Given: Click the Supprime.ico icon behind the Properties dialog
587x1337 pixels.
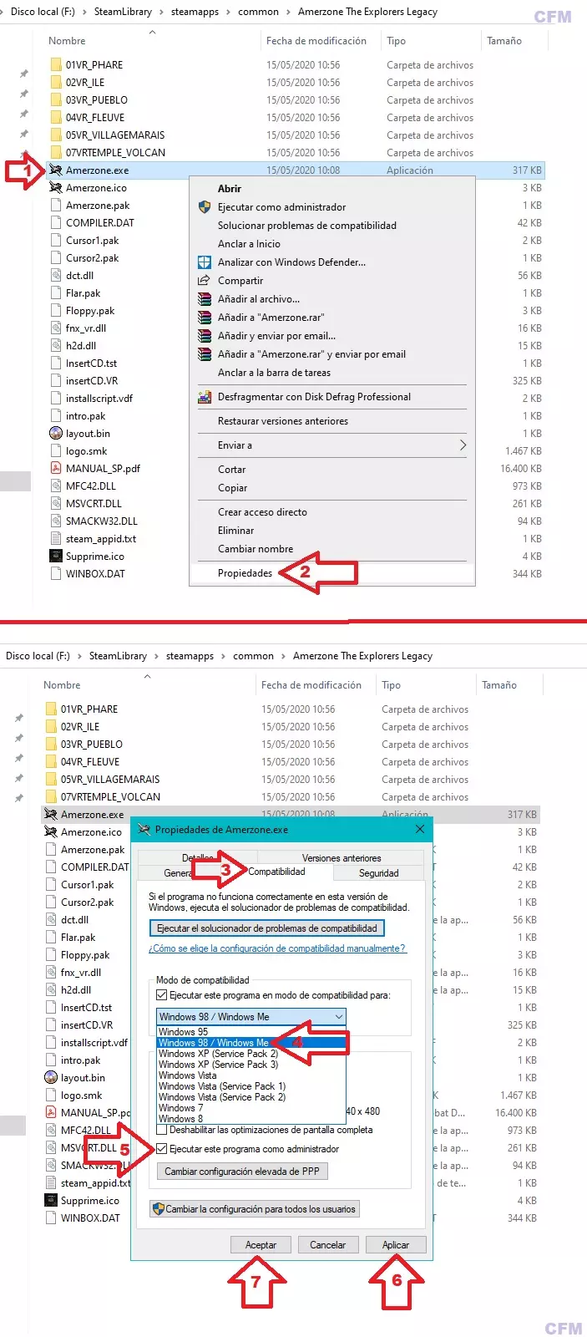Looking at the screenshot, I should (x=51, y=1200).
